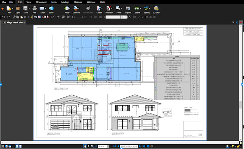The width and height of the screenshot is (244, 149).
Task: Click the left panel expand handle
Action: (x=1, y=85)
